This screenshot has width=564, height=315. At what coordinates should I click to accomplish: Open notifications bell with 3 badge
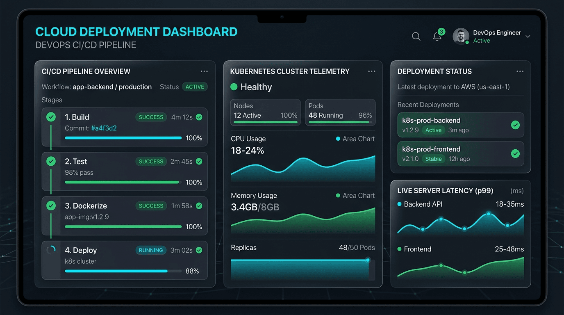click(x=438, y=36)
